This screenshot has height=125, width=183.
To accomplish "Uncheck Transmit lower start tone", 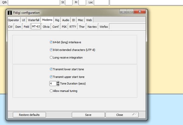I will pyautogui.click(x=51, y=69).
